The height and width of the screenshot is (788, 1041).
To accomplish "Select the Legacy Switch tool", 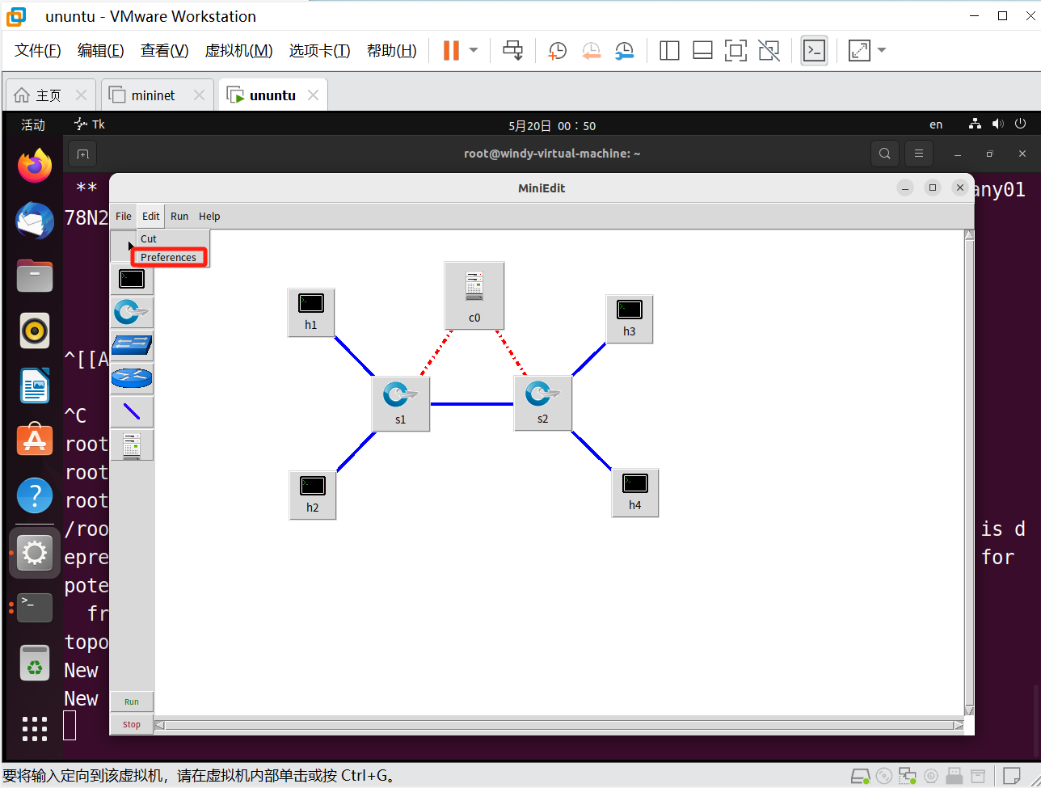I will tap(132, 344).
